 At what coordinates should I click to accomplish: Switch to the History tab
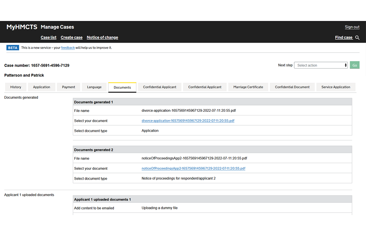tap(16, 87)
